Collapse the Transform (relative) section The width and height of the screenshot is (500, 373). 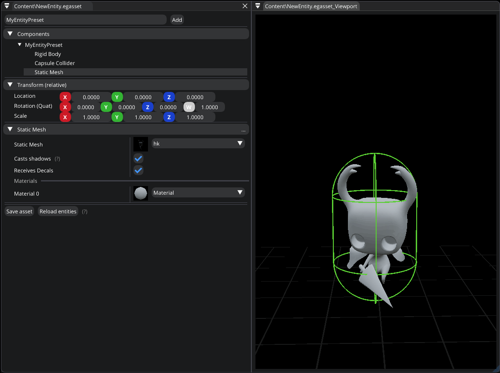tap(10, 85)
